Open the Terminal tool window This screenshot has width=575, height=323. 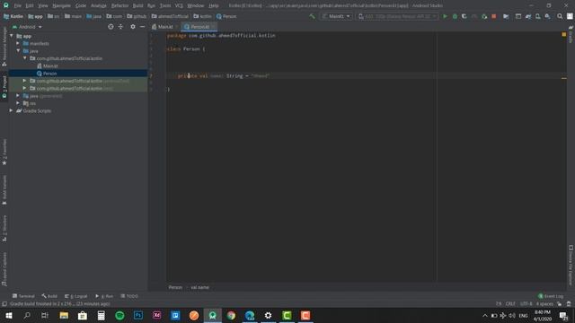(23, 296)
